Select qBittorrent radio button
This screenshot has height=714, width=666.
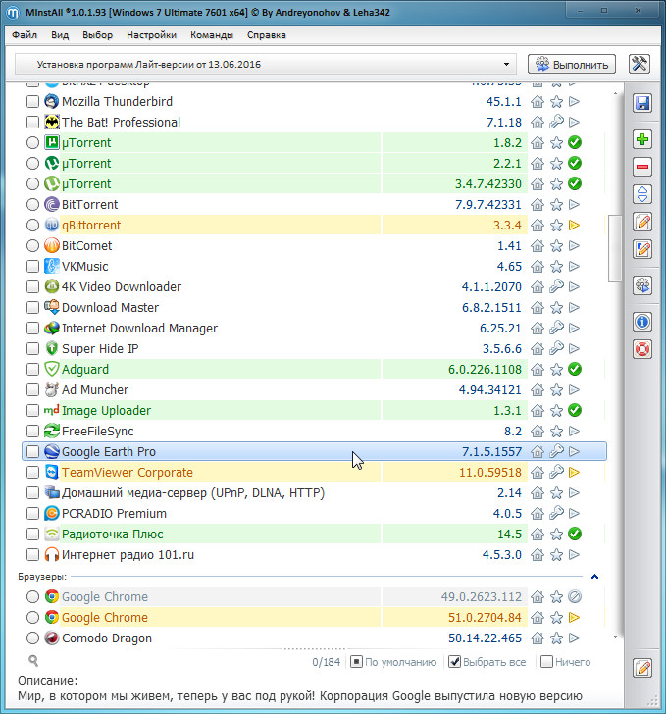coord(32,225)
